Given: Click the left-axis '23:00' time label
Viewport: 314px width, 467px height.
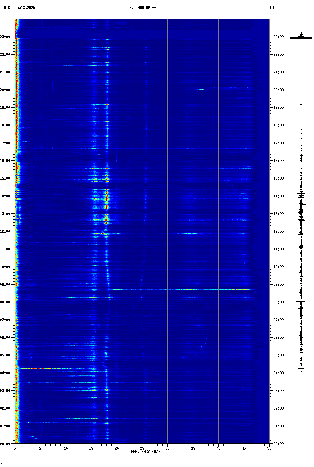Looking at the screenshot, I should pos(5,37).
